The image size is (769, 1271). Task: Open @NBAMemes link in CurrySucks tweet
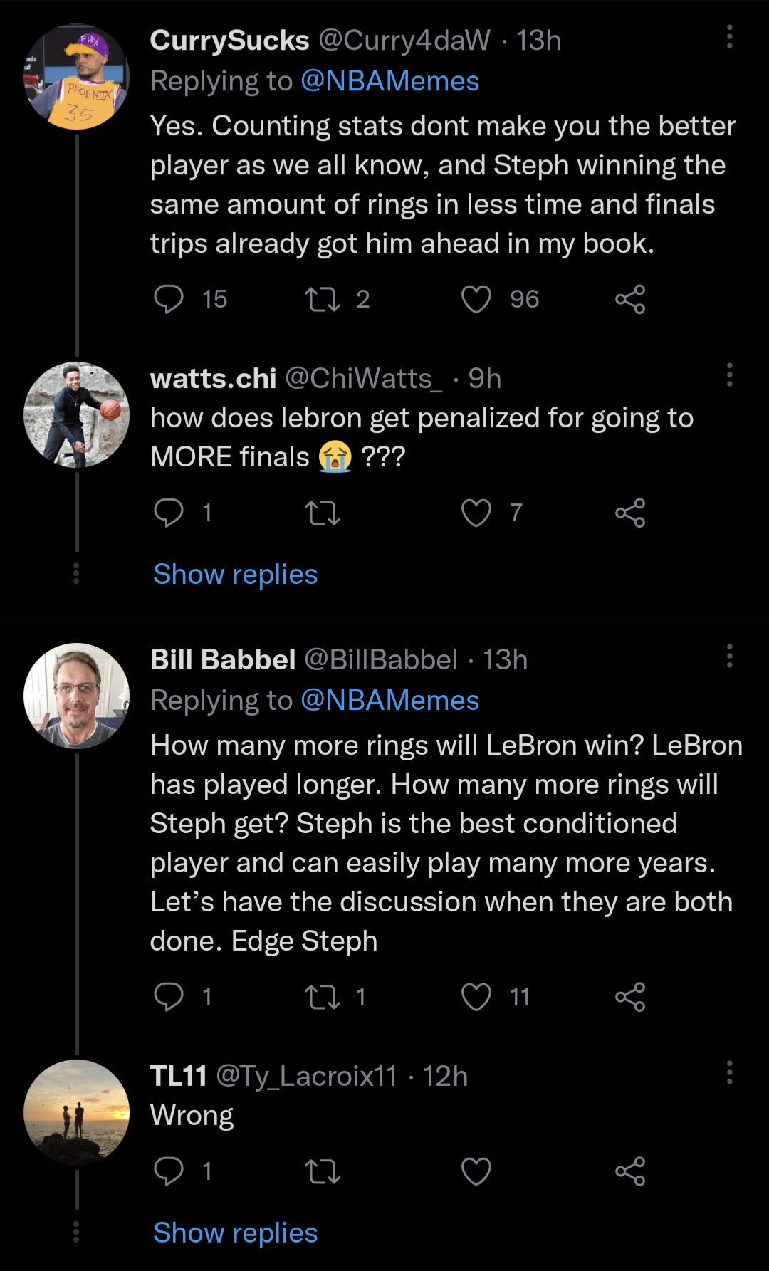(x=390, y=81)
